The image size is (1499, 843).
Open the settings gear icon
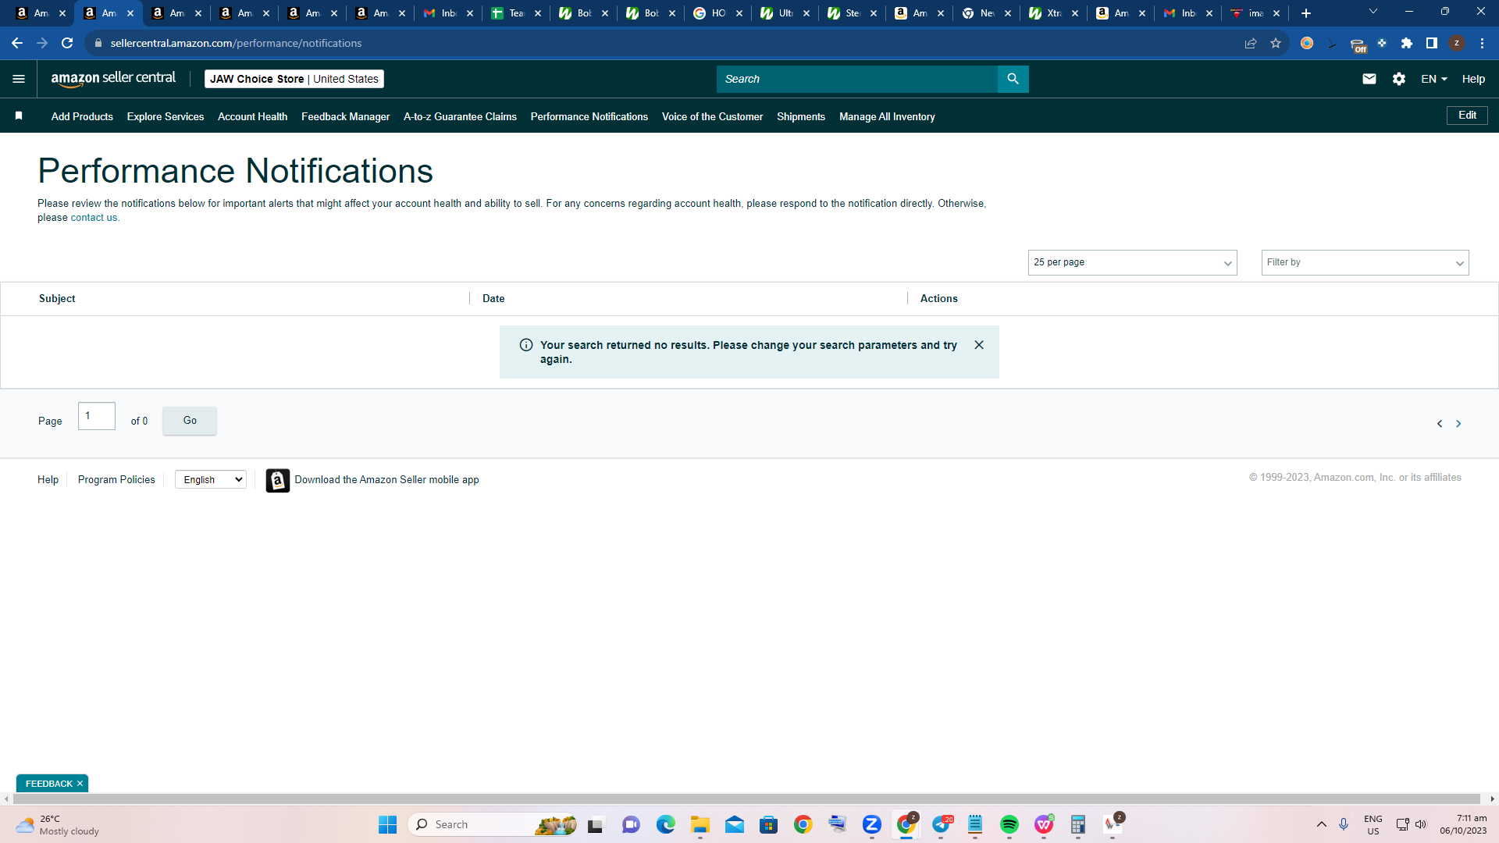click(1398, 79)
